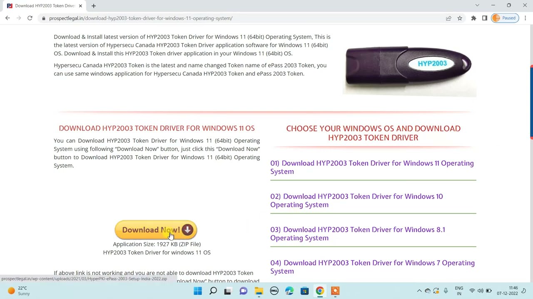Screen dimensions: 533x299
Task: Click the battery status tray icon
Action: (x=489, y=291)
